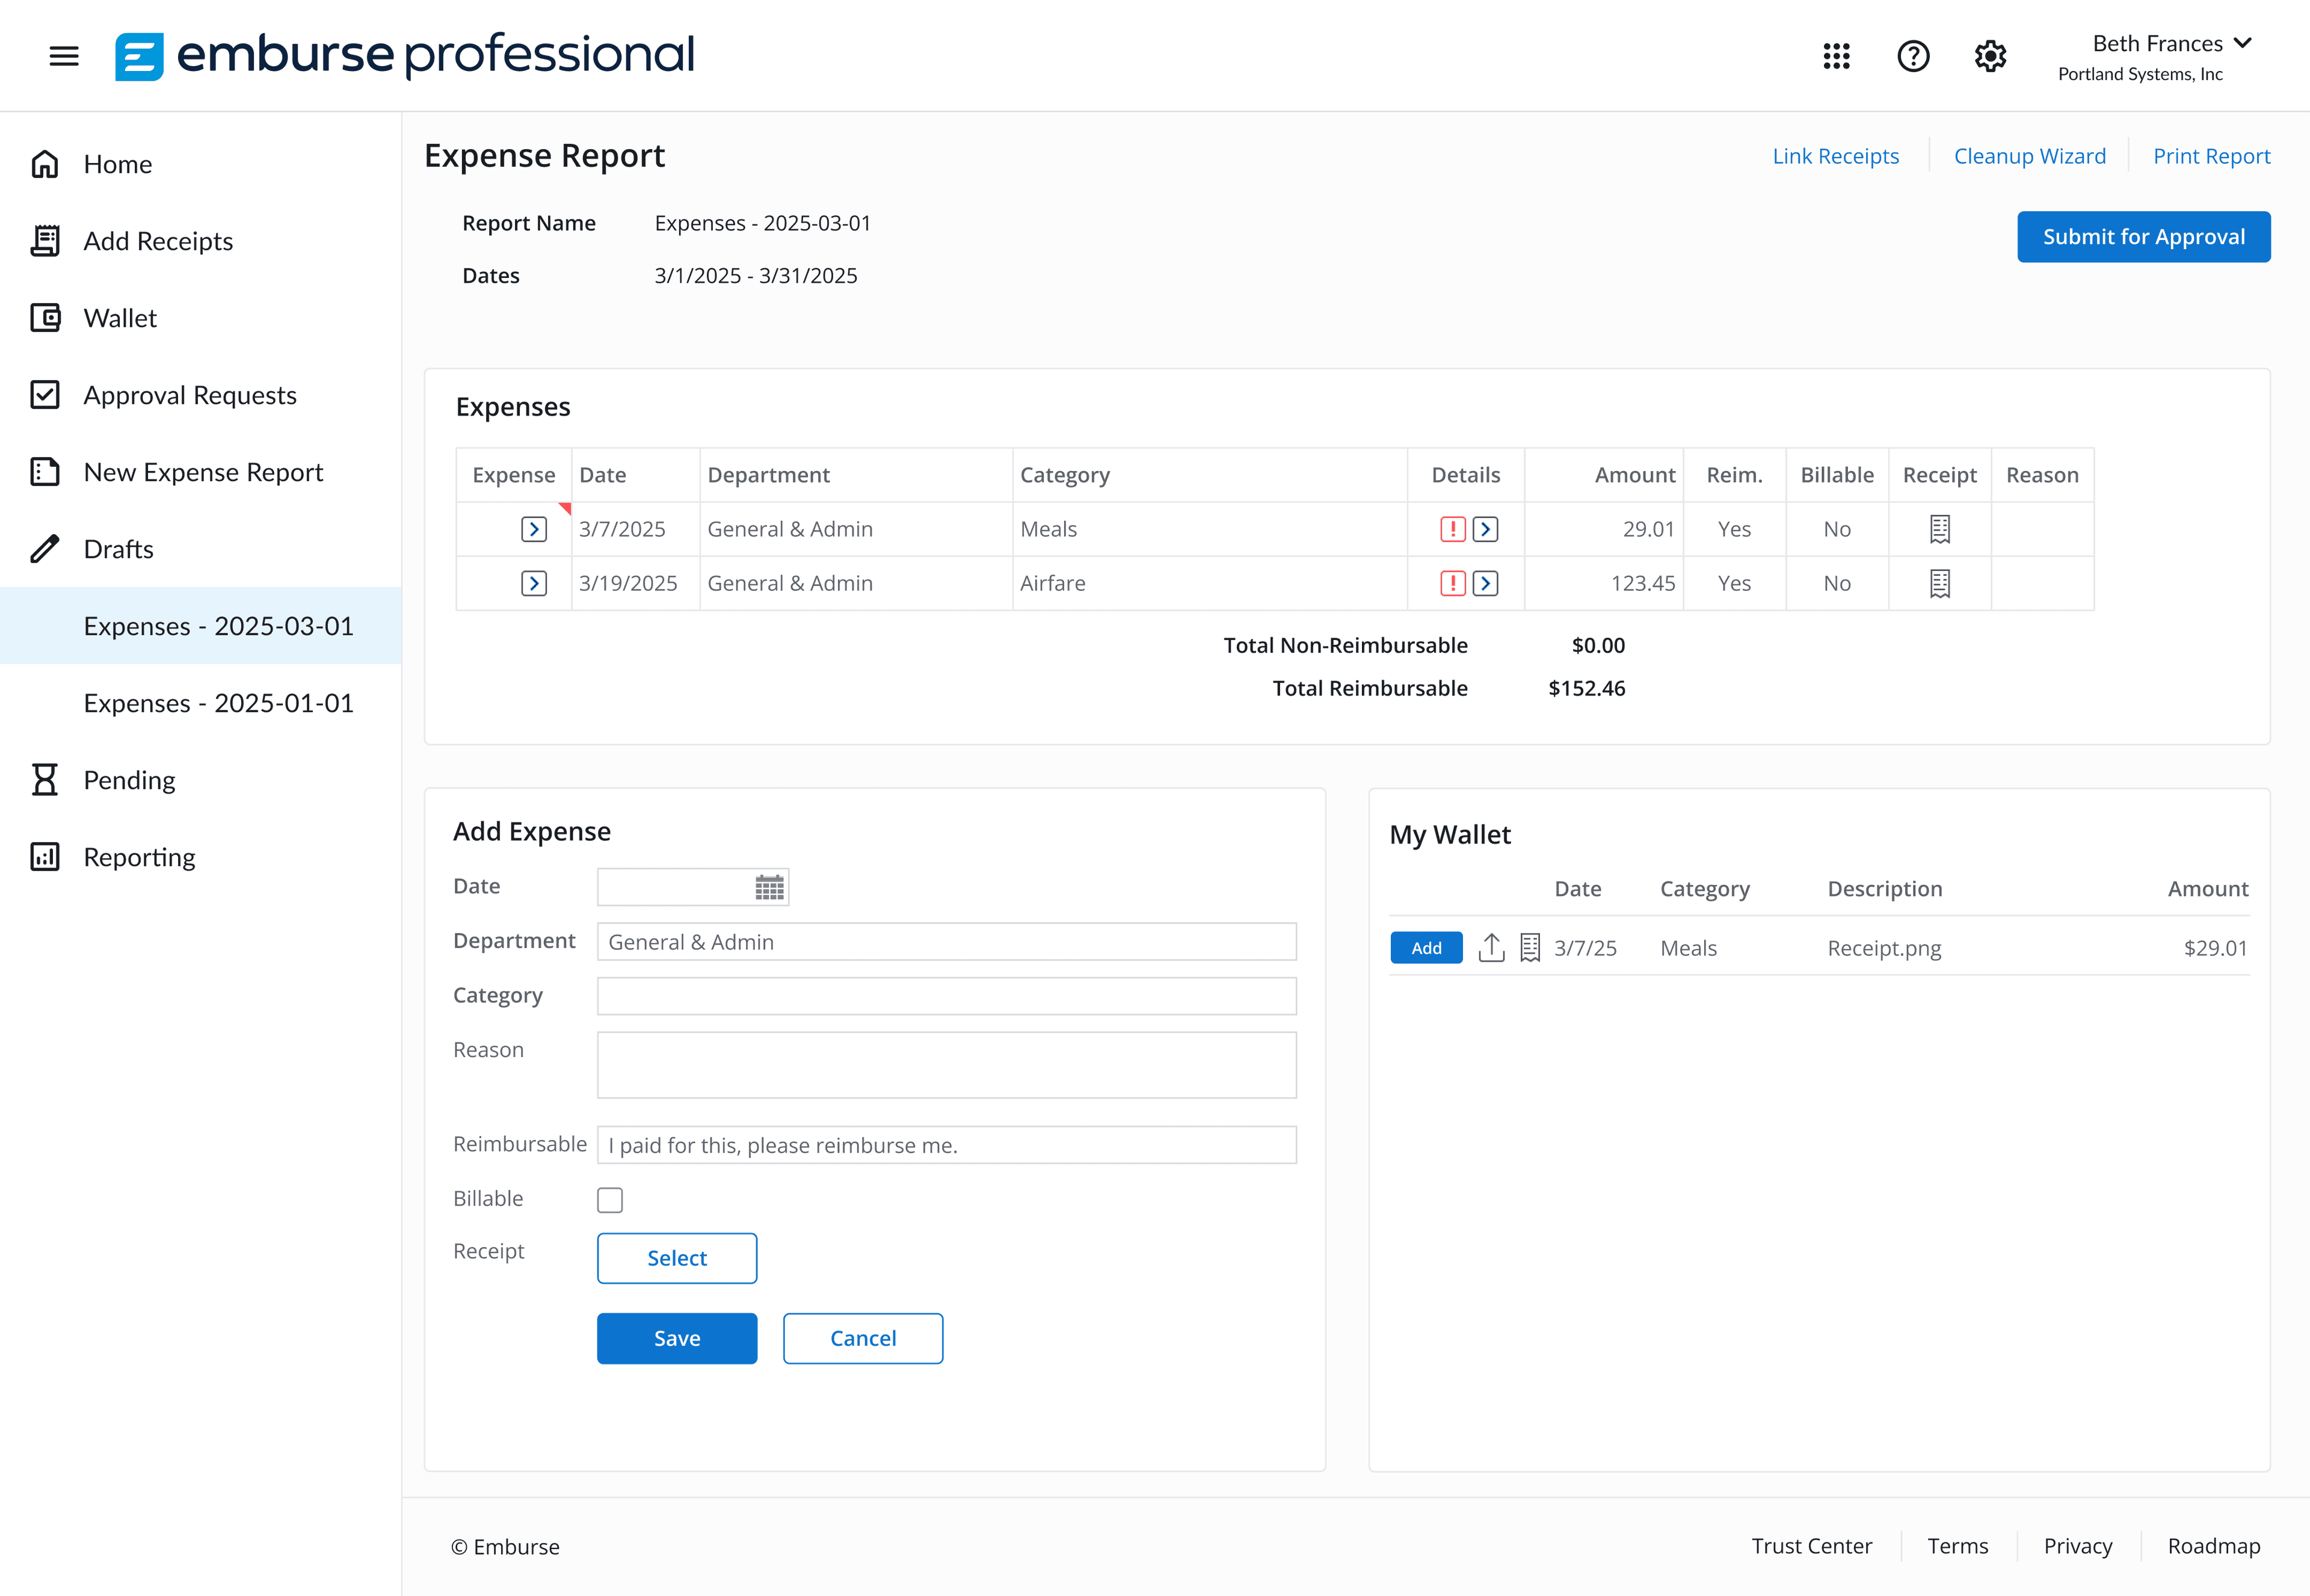Go to Approval Requests in sidebar
The width and height of the screenshot is (2310, 1596).
point(190,395)
